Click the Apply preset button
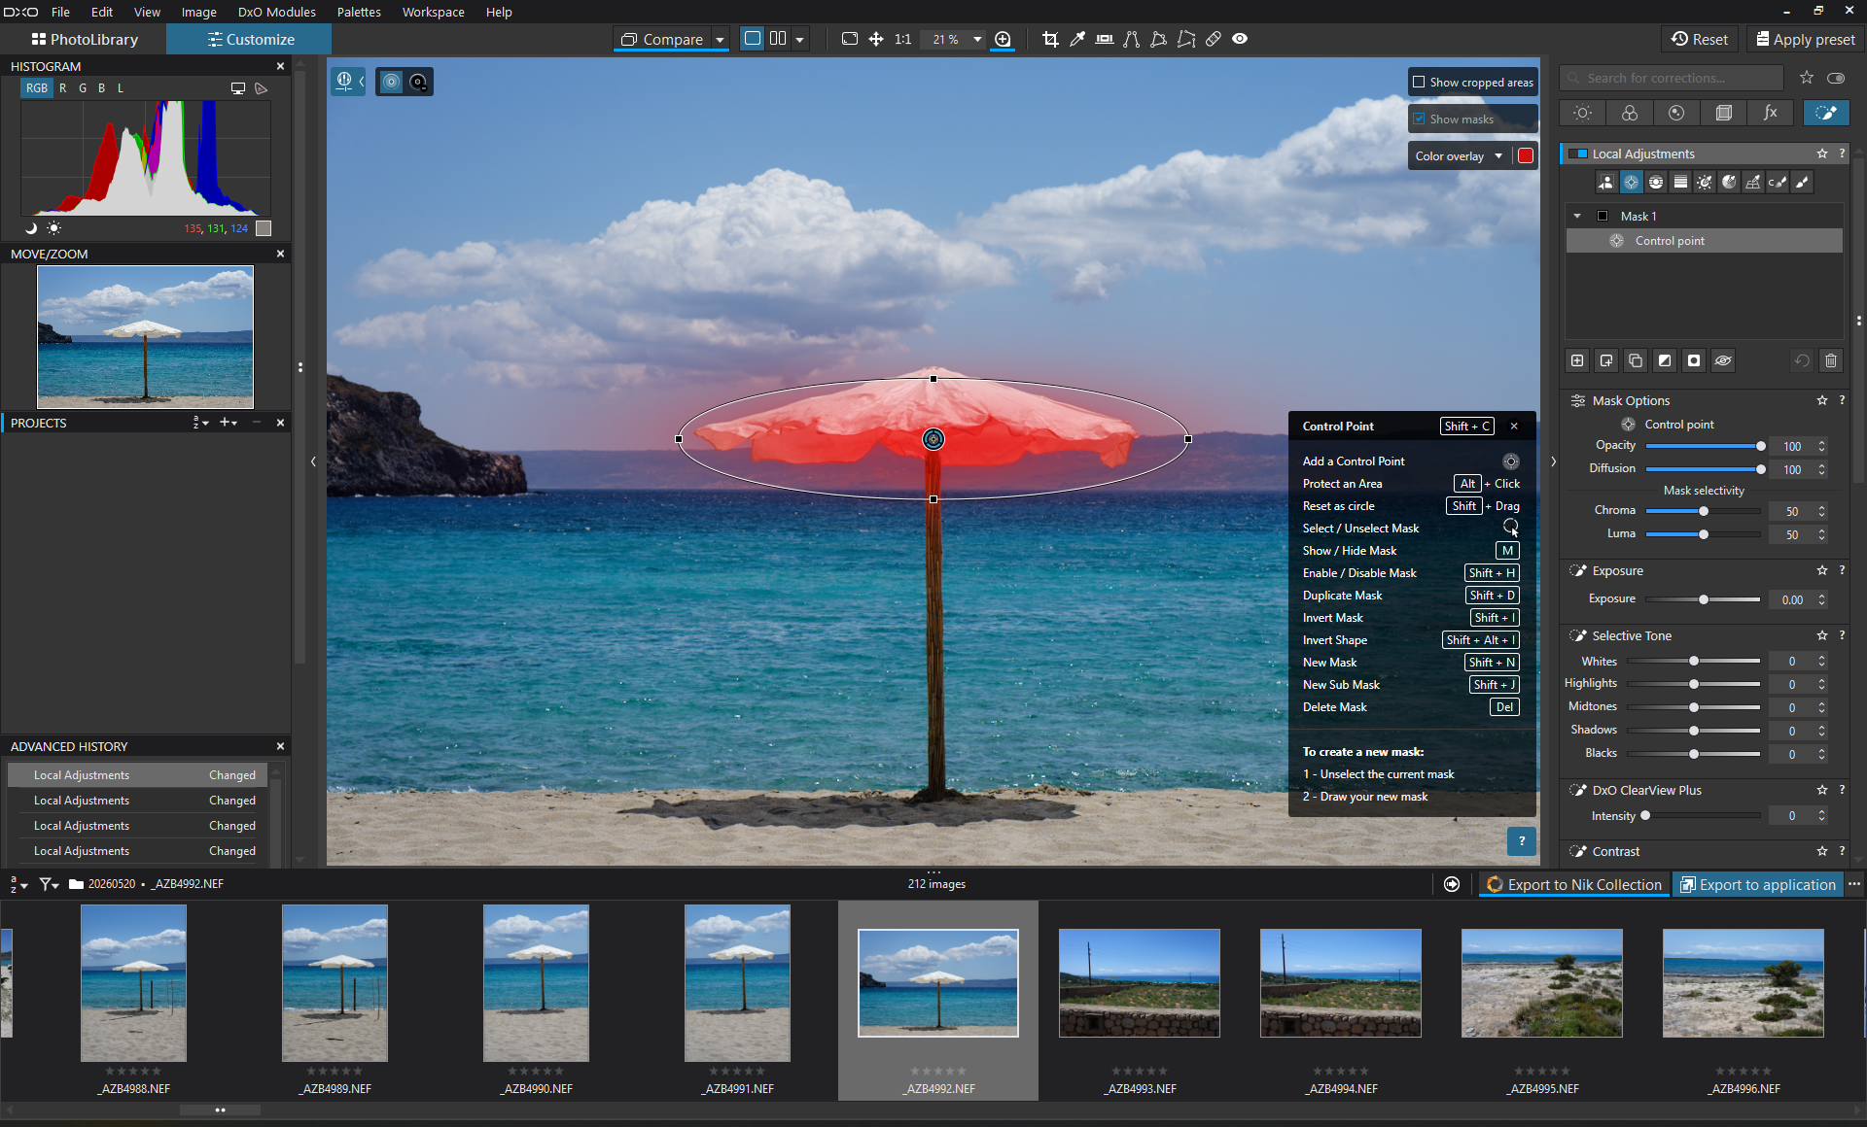Screen dimensions: 1867x1127 pos(1804,40)
